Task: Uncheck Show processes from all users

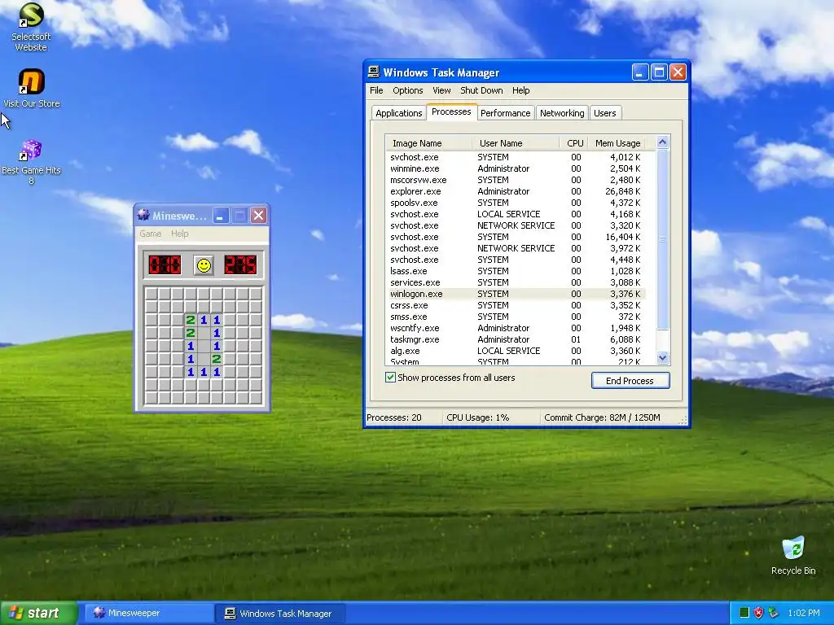Action: coord(390,378)
